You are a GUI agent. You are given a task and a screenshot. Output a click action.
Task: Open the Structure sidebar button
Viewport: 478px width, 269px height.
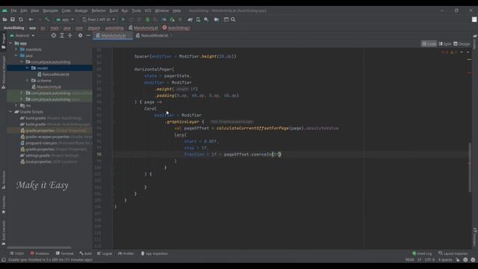click(x=3, y=180)
